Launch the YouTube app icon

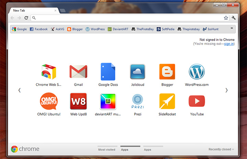click(197, 101)
